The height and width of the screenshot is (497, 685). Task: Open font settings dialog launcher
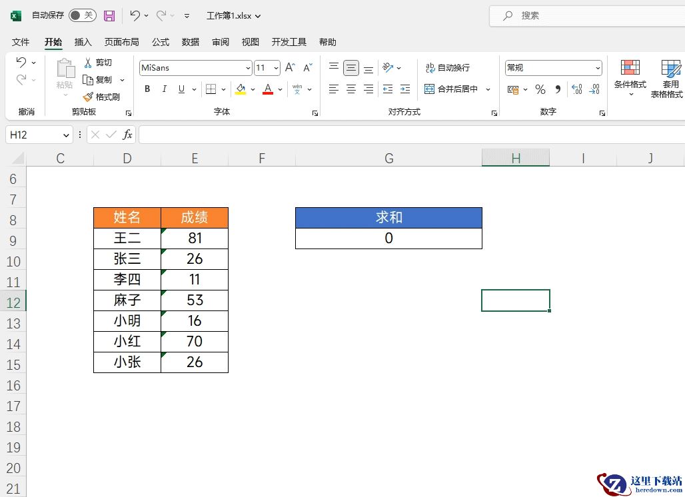pyautogui.click(x=315, y=113)
